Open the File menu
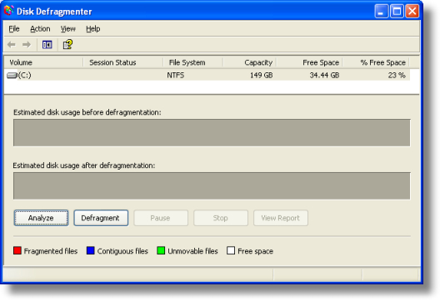Screen dimensions: 440x301 click(x=14, y=29)
